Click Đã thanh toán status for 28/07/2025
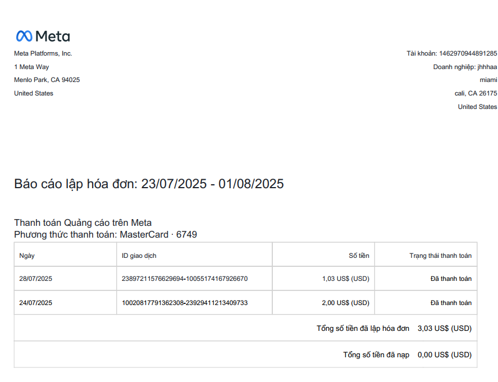This screenshot has width=498, height=382. [451, 279]
